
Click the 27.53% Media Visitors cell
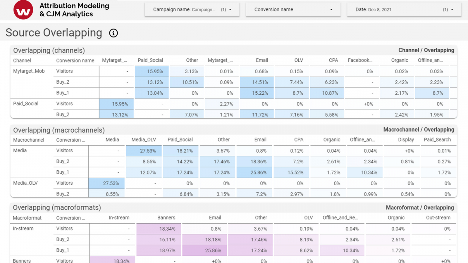click(144, 151)
